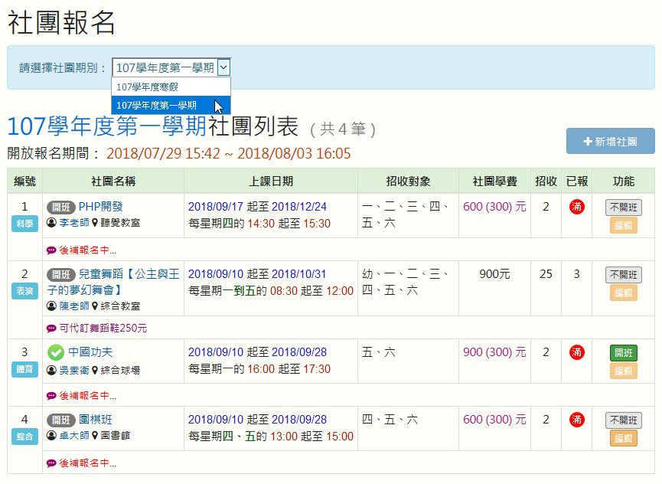Open the 社團期別 dropdown selector
This screenshot has height=484, width=662.
coord(171,67)
